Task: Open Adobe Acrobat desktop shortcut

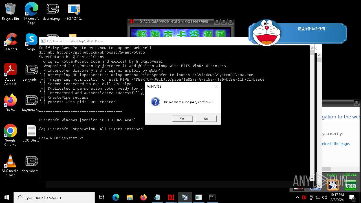Action: pos(10,74)
